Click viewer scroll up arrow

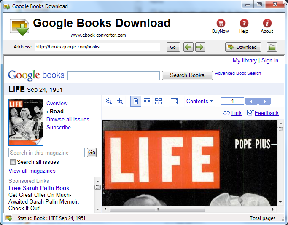pos(280,123)
